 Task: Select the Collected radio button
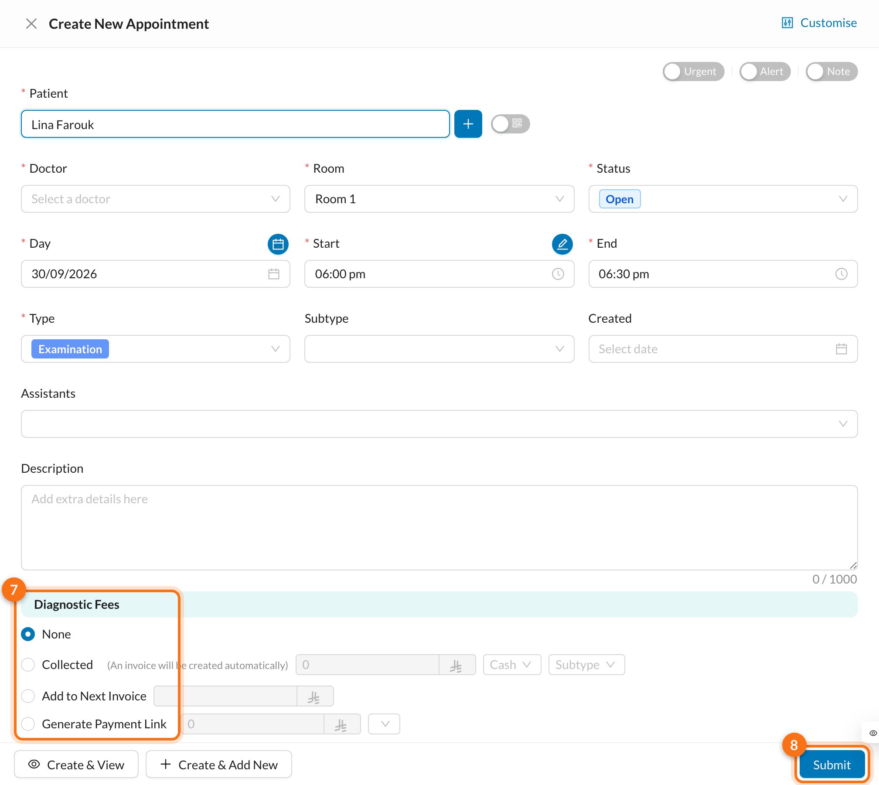click(28, 665)
